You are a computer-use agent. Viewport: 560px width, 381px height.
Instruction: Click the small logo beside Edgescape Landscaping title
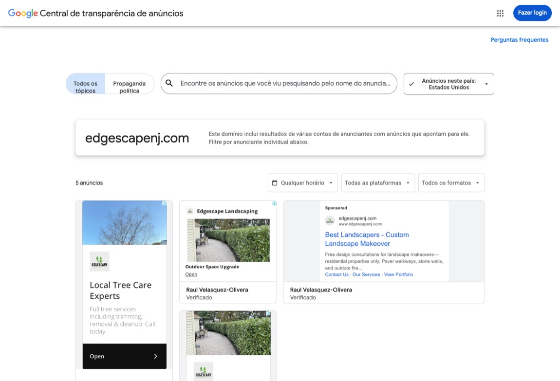tap(190, 211)
